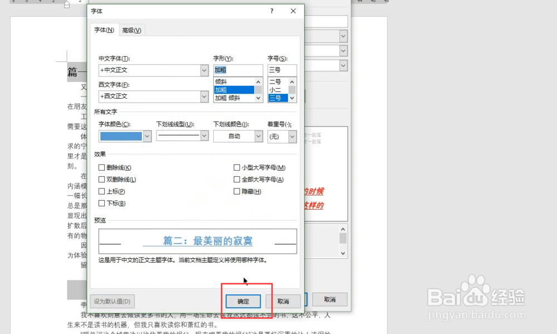The width and height of the screenshot is (557, 334).
Task: Switch to the 字体(N) tab
Action: tap(104, 30)
